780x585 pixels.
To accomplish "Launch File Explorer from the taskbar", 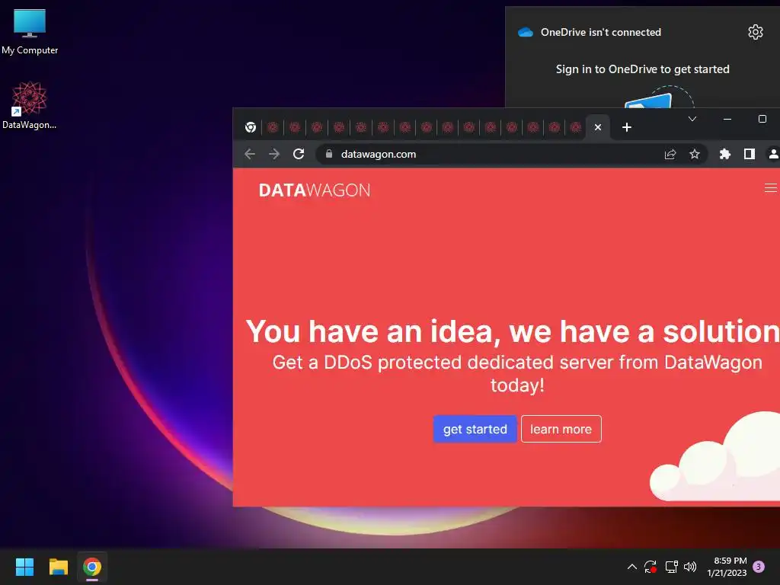I will coord(58,567).
